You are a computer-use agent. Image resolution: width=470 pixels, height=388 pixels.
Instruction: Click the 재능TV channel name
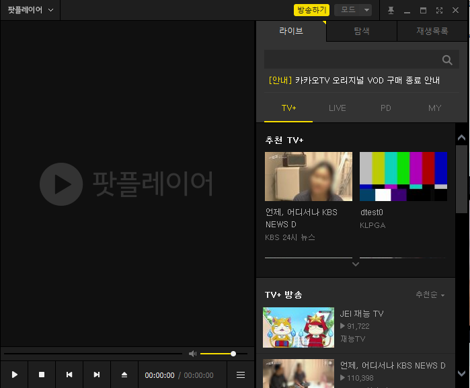[352, 339]
